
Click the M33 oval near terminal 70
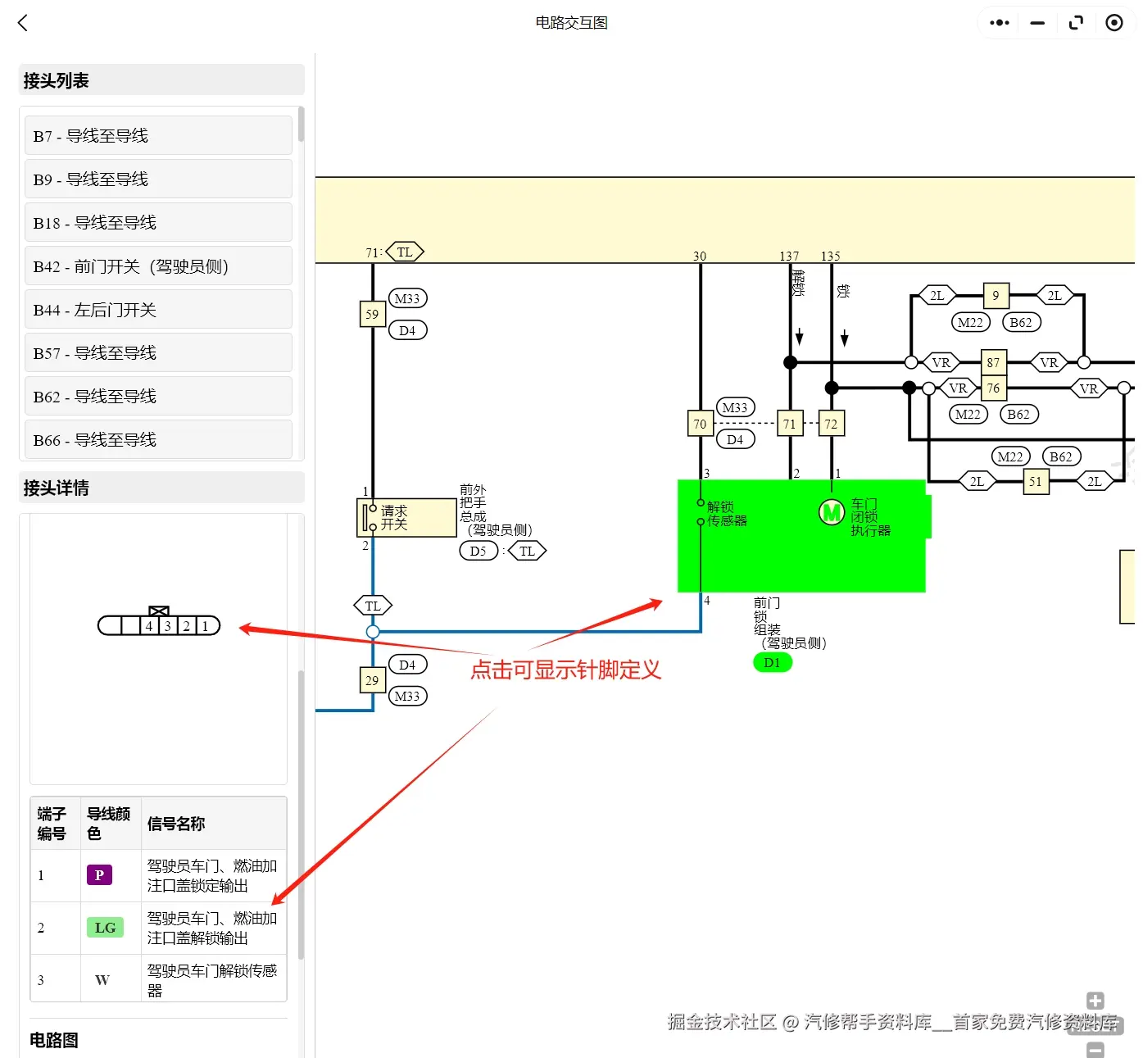point(735,407)
